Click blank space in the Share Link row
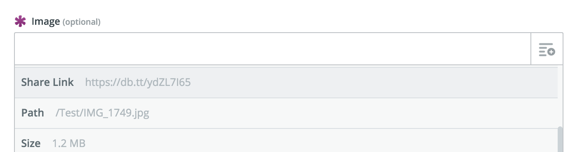The height and width of the screenshot is (152, 575). (x=371, y=83)
